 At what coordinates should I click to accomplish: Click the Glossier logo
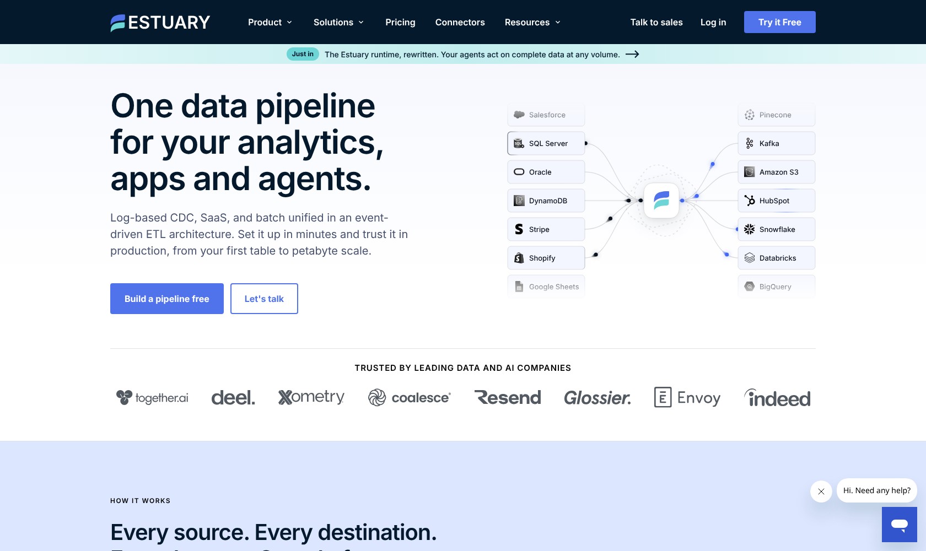point(597,398)
